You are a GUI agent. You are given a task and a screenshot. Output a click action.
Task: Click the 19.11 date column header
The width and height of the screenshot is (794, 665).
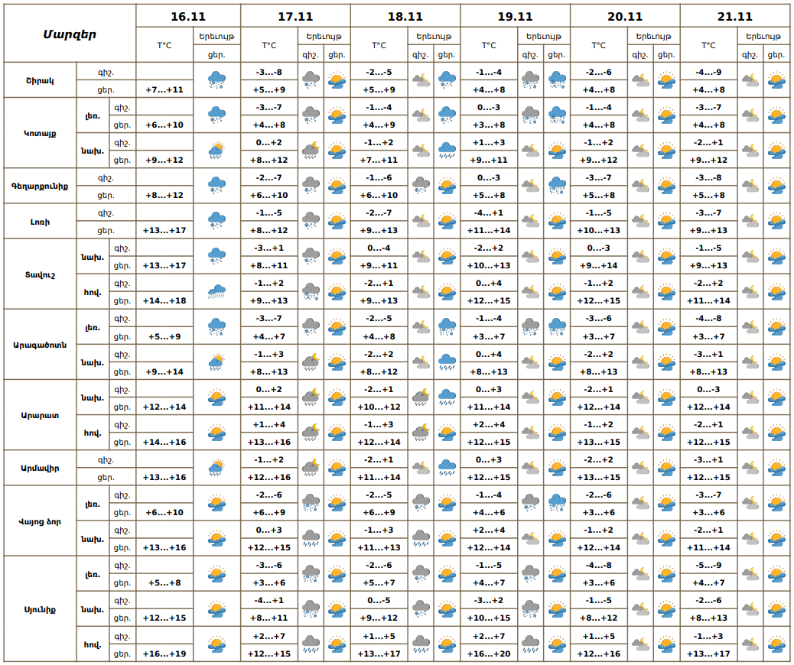pos(515,16)
